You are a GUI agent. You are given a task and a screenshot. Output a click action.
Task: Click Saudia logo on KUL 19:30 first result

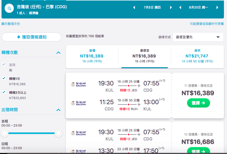click(78, 84)
